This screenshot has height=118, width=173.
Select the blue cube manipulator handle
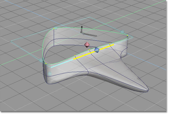point(97,50)
